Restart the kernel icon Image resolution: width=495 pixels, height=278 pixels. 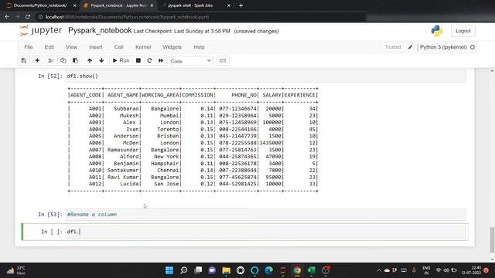149,60
